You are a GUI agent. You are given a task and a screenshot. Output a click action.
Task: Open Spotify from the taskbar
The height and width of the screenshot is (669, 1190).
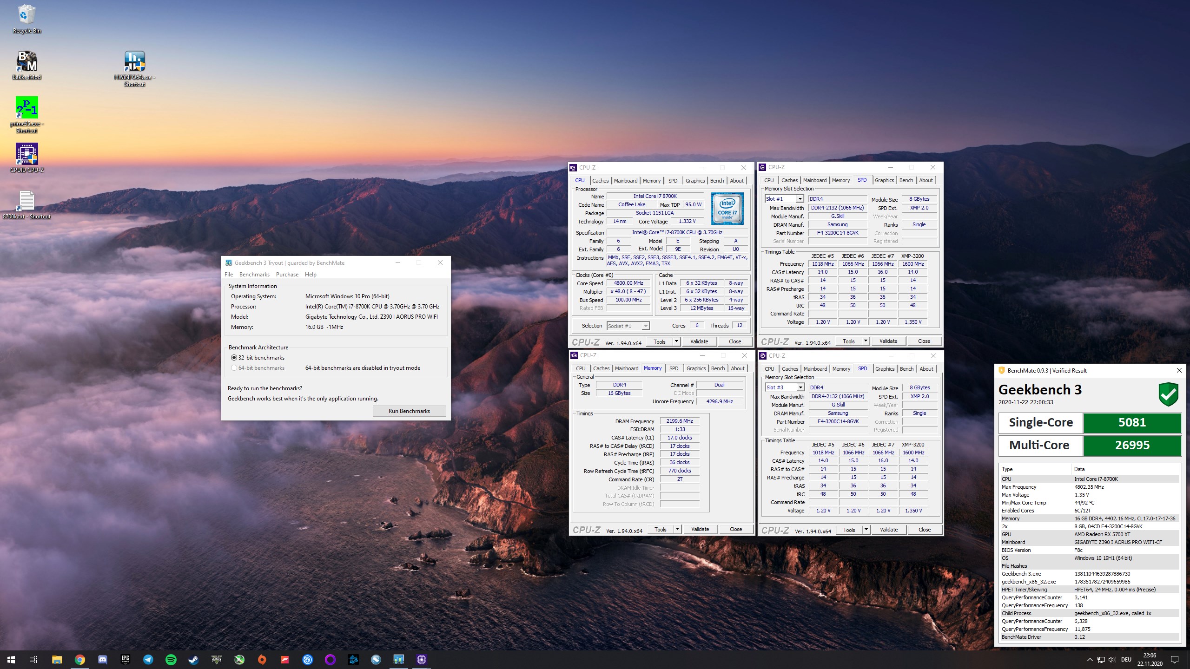tap(171, 659)
